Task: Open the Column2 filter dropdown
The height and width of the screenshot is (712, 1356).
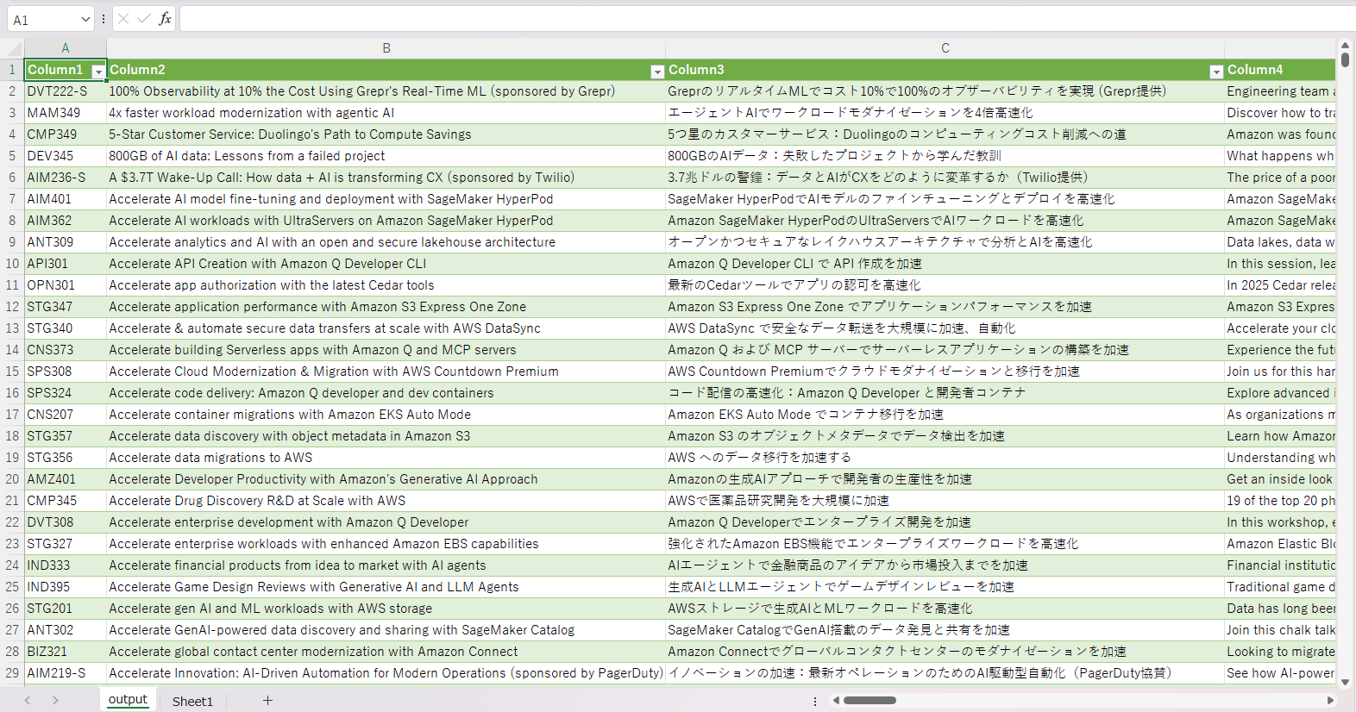Action: [657, 72]
